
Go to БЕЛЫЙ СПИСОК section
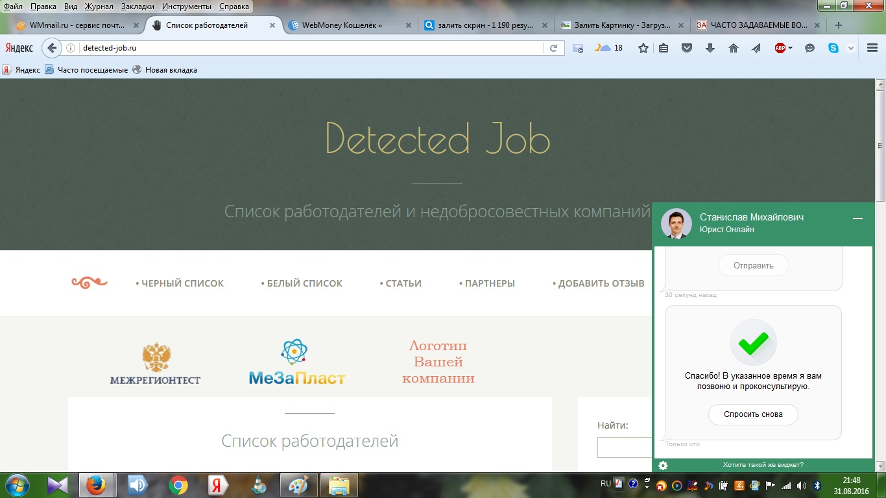302,283
